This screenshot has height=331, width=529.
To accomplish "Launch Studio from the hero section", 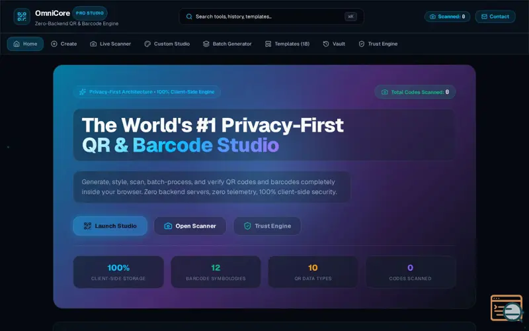I will tap(110, 226).
